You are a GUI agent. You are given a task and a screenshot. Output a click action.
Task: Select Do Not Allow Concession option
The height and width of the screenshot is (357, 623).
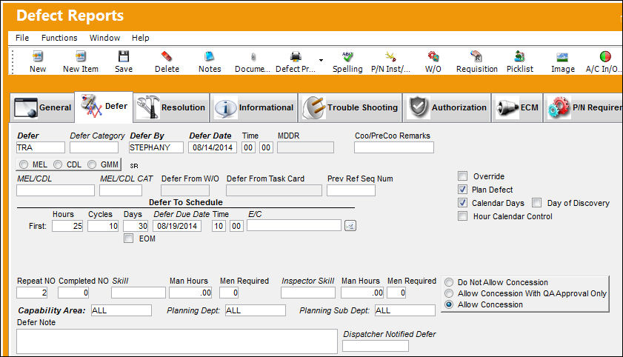click(x=449, y=282)
